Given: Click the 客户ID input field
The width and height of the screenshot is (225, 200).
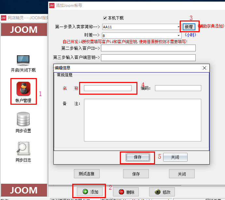Looking at the screenshot, I should pos(148,48).
